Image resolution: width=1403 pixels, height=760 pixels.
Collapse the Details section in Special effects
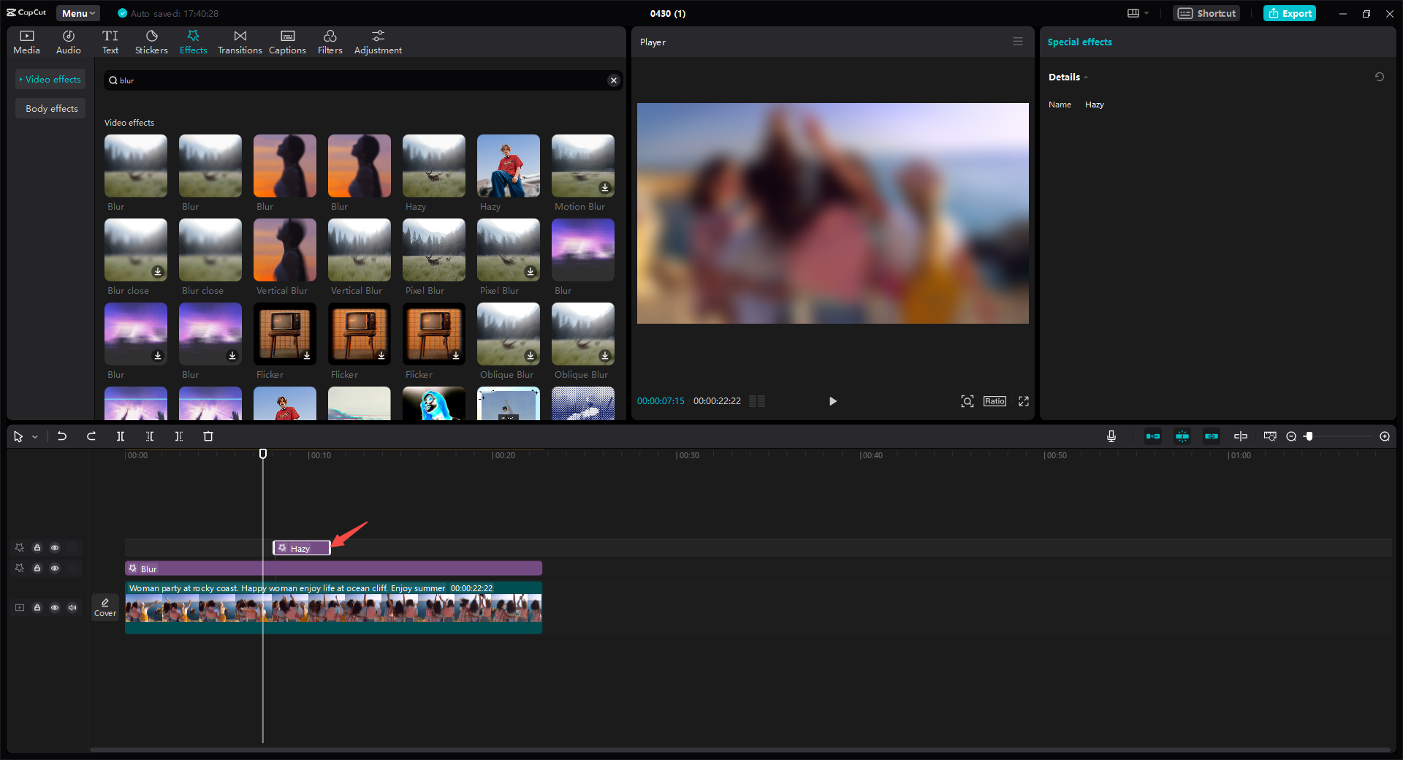click(x=1087, y=77)
